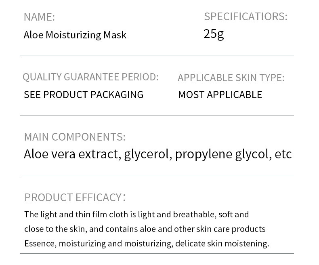
Task: Click the QUALITY GUARANTEE PERIOD: label
Action: pos(90,77)
